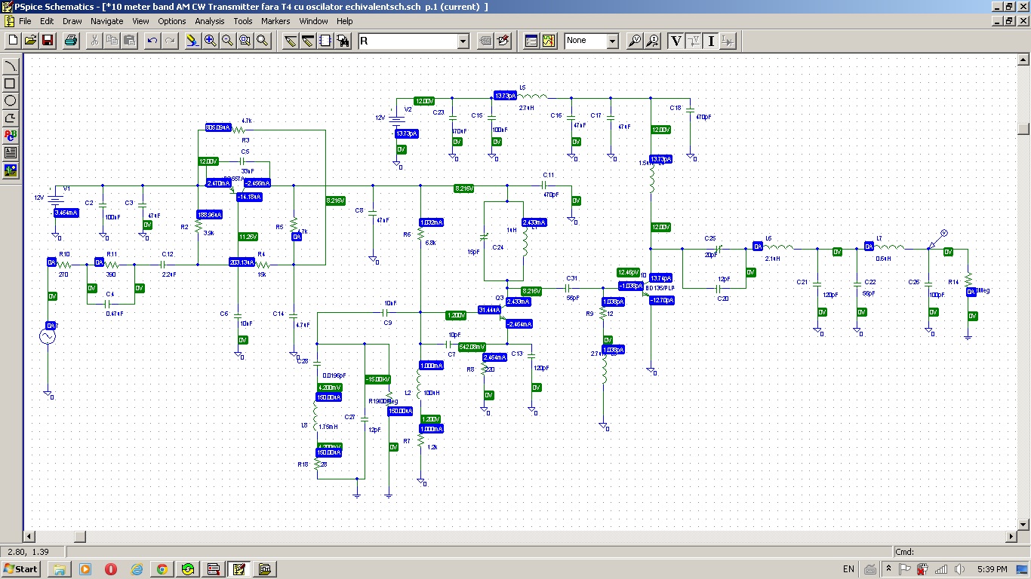Place a voltage marker with the toolbar icon

coord(635,41)
